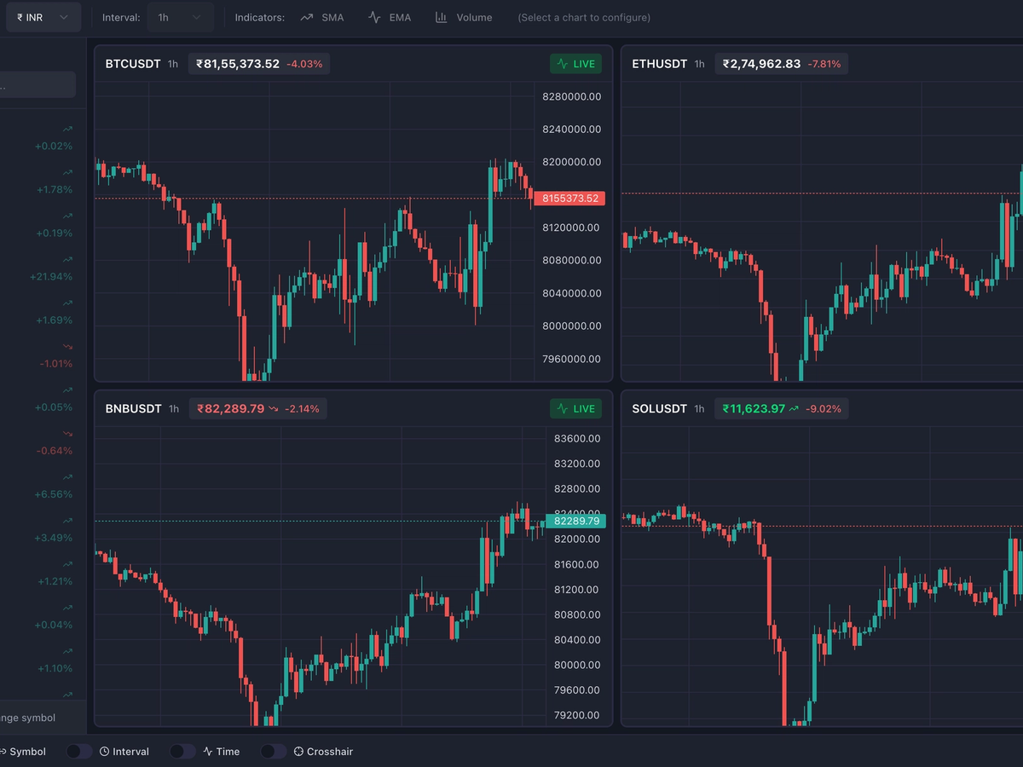Toggle the Time sync switch
Viewport: 1023px width, 767px height.
coord(182,751)
